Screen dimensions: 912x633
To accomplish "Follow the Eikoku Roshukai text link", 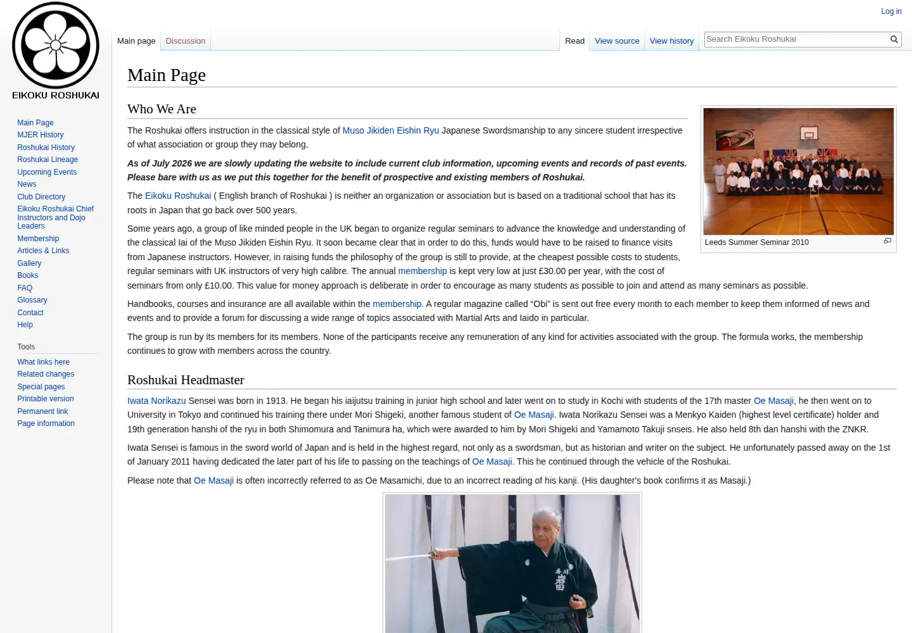I will point(178,196).
